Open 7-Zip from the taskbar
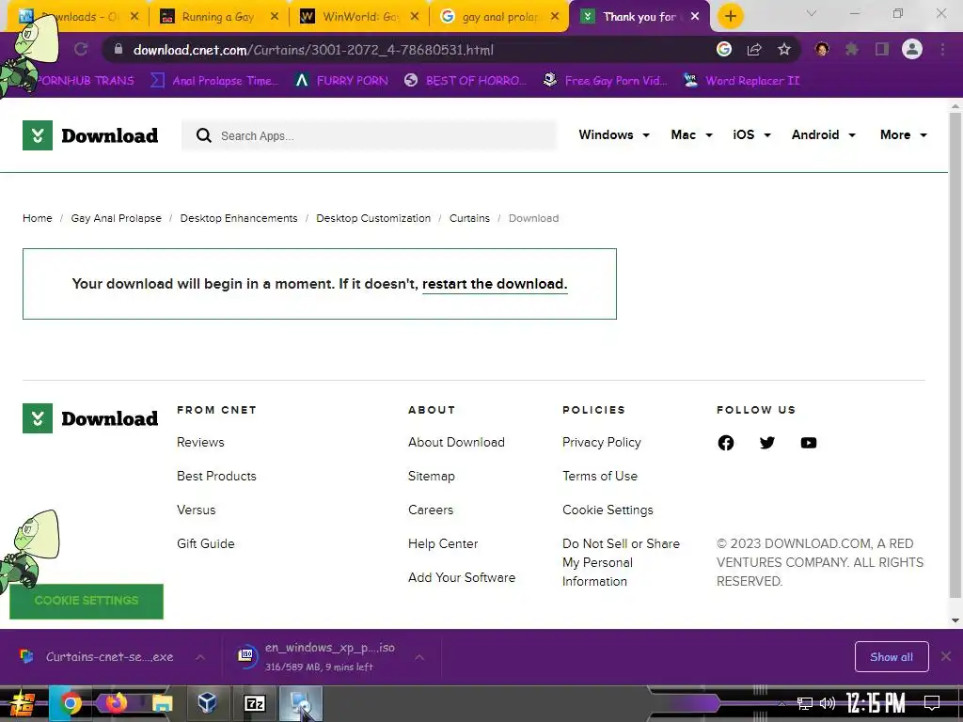Screen dimensions: 963x722 [x=254, y=703]
